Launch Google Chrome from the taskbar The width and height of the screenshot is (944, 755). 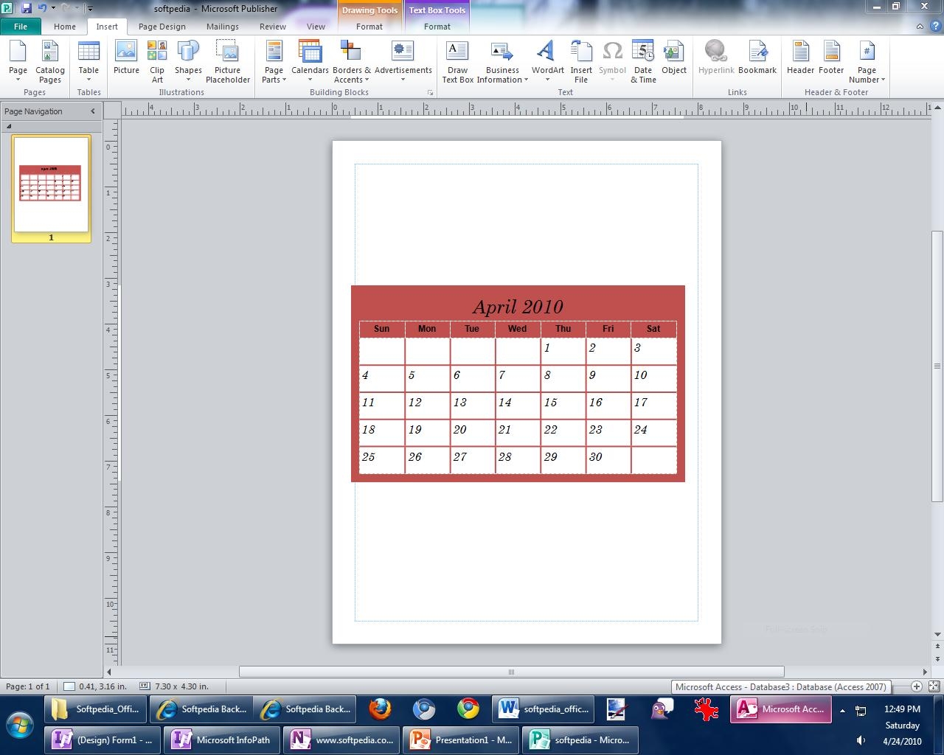tap(468, 709)
